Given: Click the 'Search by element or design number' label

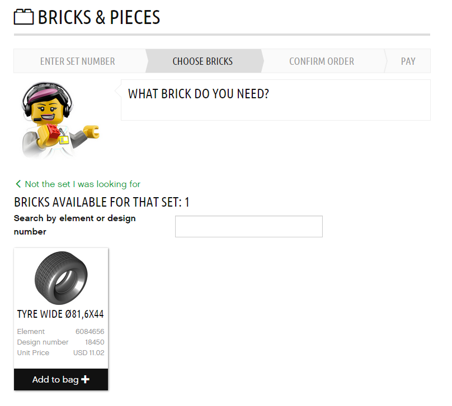Looking at the screenshot, I should pyautogui.click(x=74, y=225).
